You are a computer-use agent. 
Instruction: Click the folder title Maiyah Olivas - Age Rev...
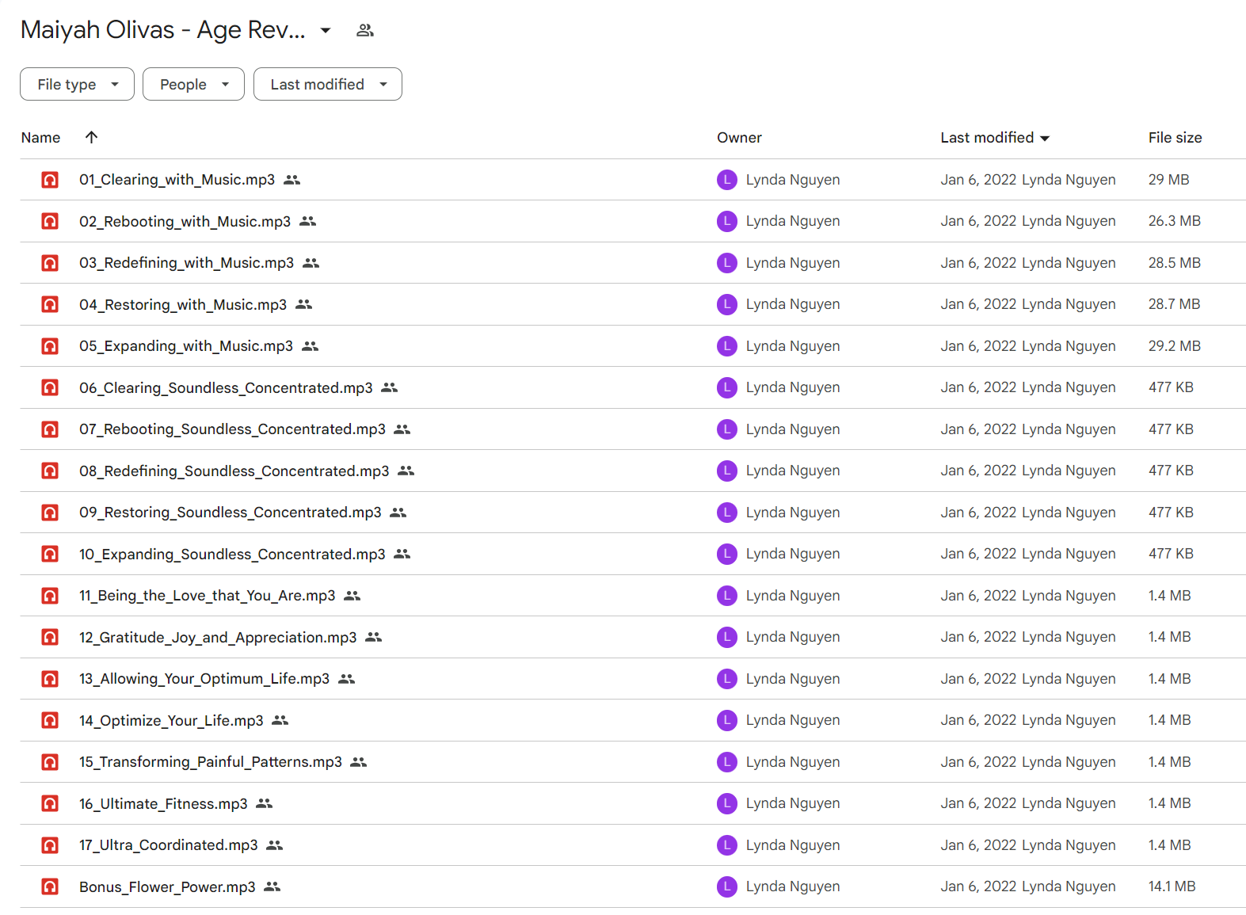[162, 30]
